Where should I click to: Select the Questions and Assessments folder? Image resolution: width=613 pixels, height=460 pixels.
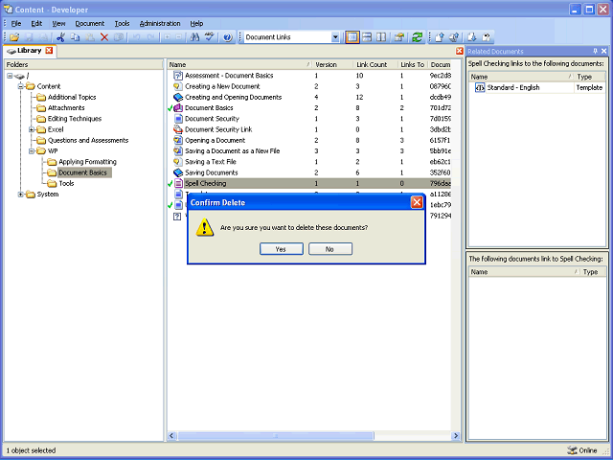click(x=88, y=140)
